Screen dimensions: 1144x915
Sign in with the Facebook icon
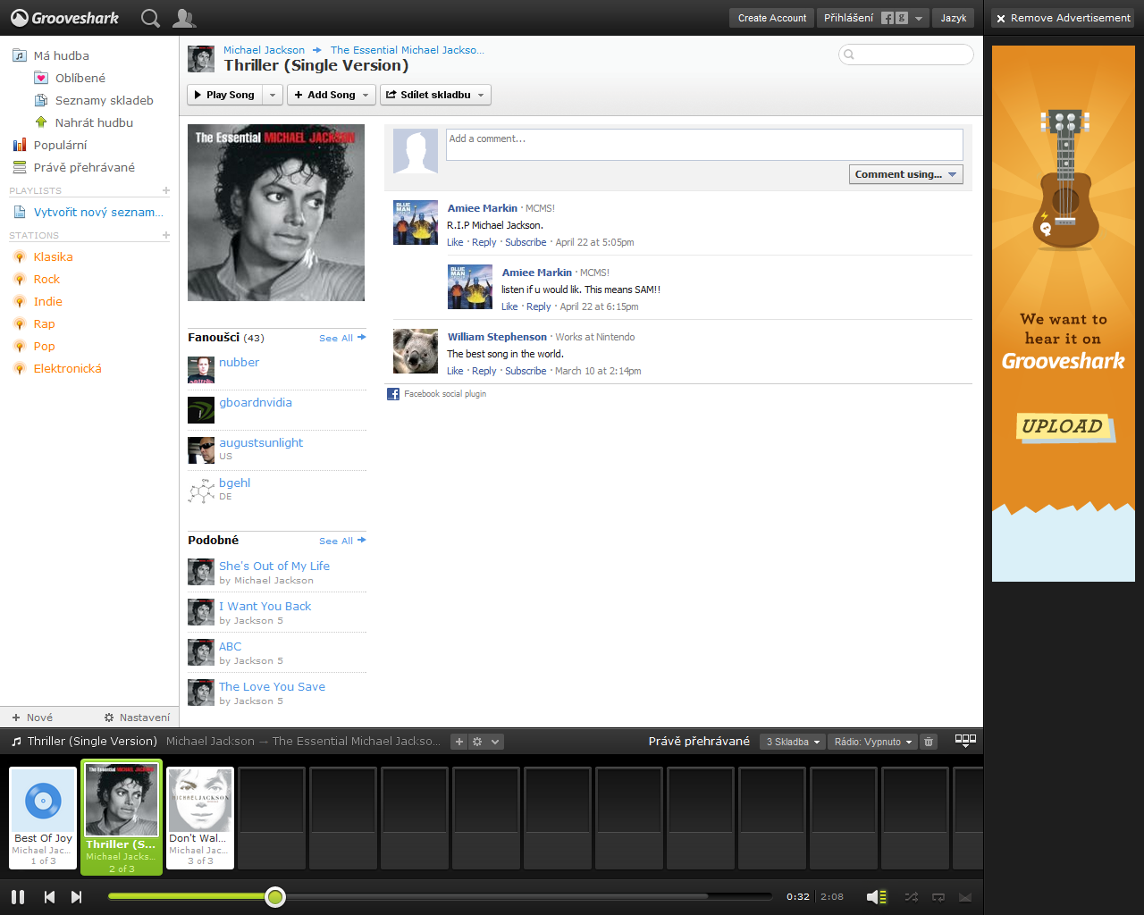[x=887, y=18]
